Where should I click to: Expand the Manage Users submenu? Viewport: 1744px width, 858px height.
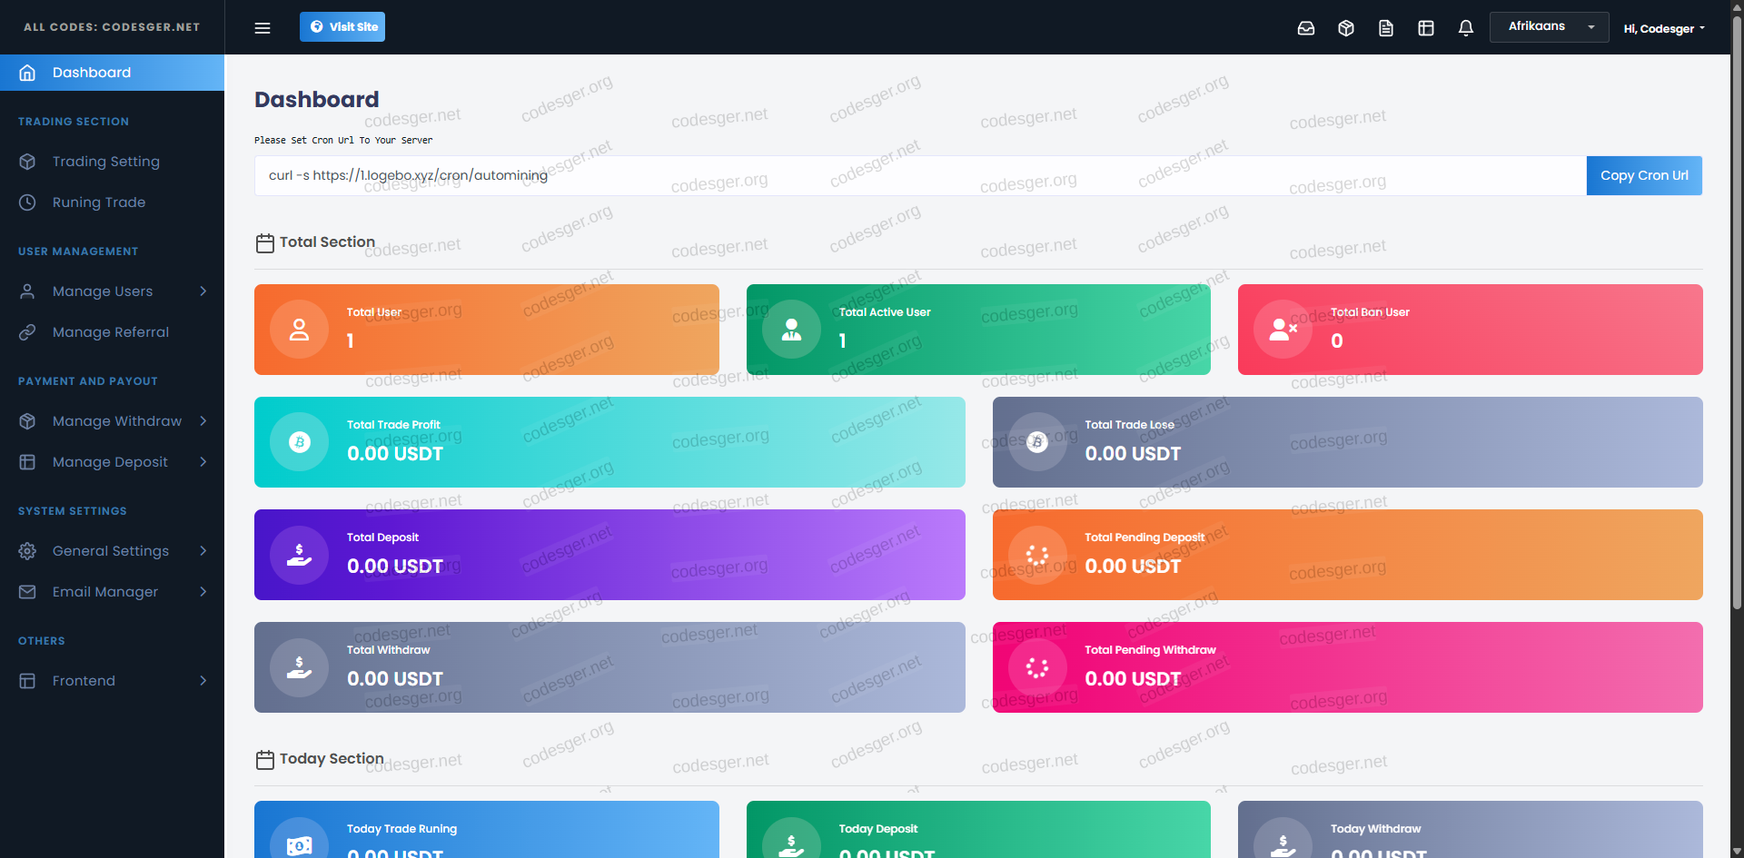[113, 291]
